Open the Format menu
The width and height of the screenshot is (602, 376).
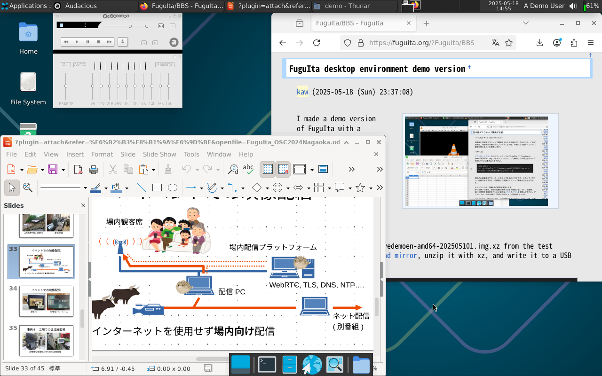click(x=102, y=154)
